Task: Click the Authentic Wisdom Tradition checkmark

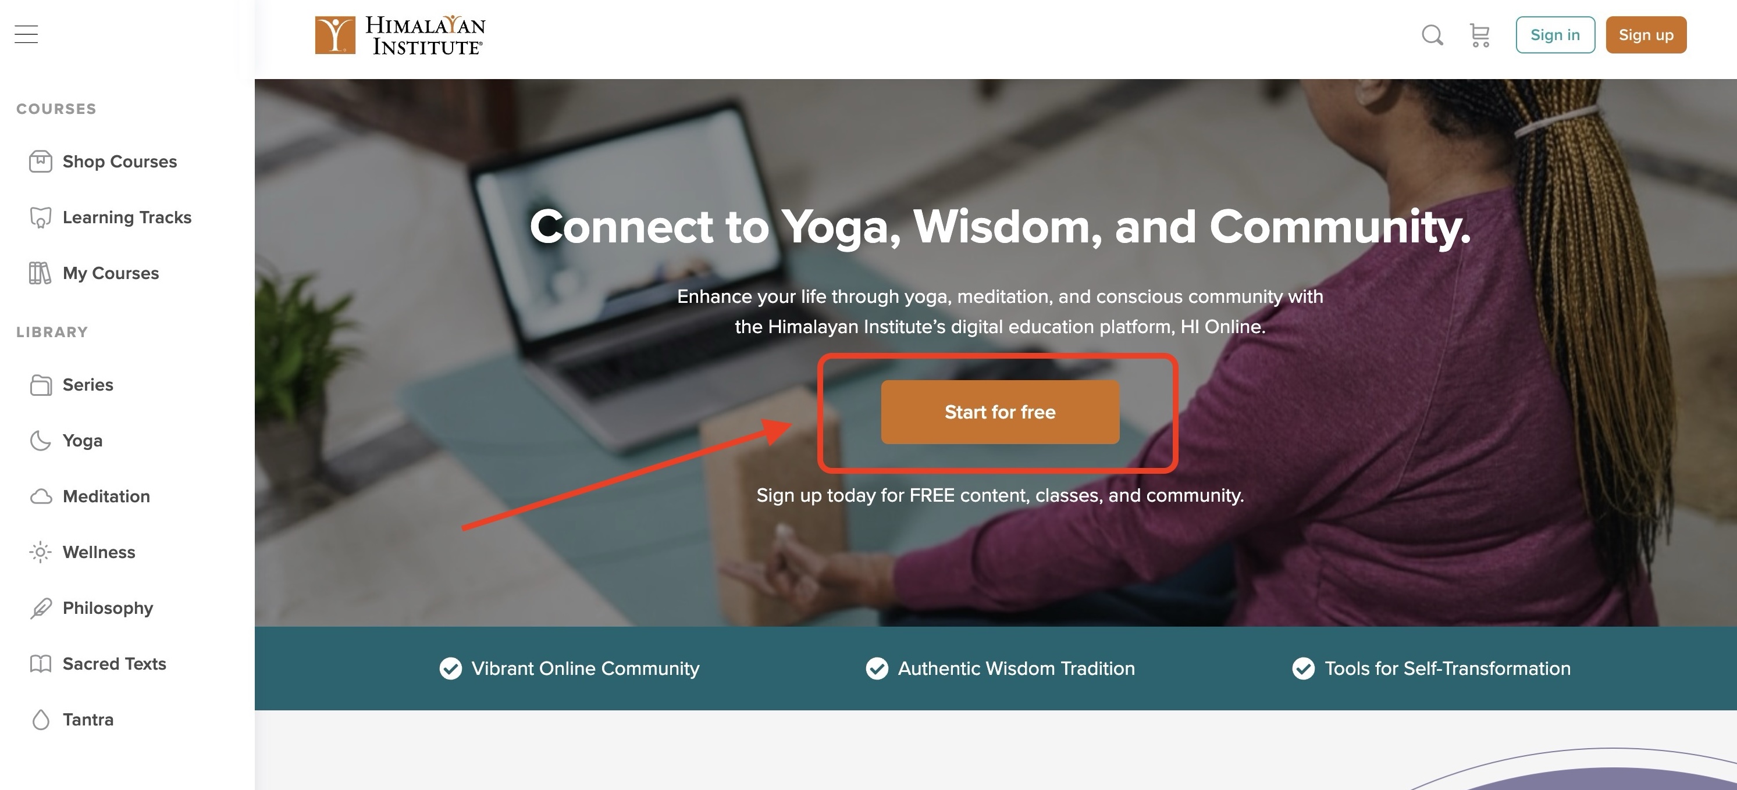Action: point(877,669)
